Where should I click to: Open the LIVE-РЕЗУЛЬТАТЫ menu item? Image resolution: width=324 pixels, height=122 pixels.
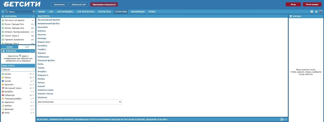click(x=86, y=12)
